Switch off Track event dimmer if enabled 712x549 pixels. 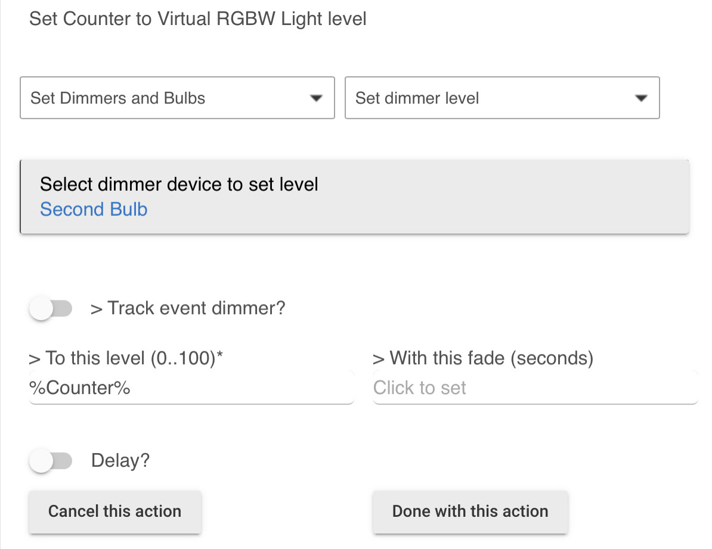click(51, 308)
